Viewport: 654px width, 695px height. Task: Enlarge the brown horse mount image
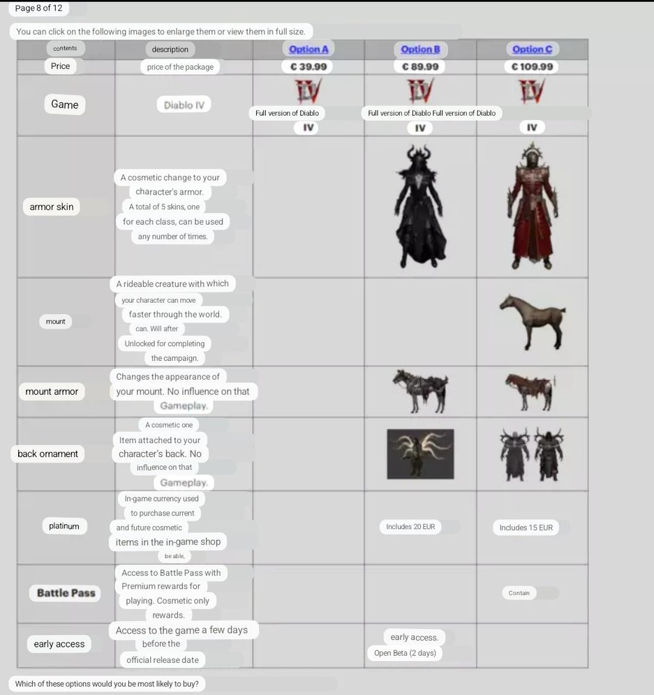[533, 322]
